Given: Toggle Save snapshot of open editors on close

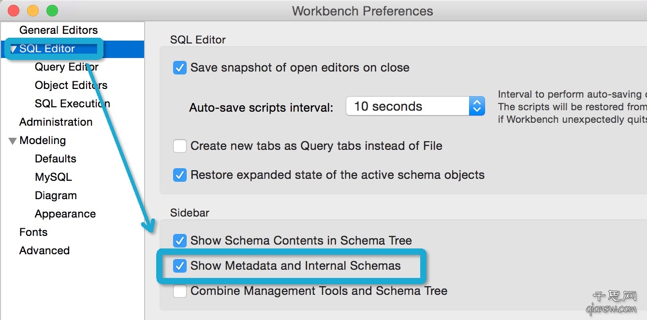Looking at the screenshot, I should 180,68.
